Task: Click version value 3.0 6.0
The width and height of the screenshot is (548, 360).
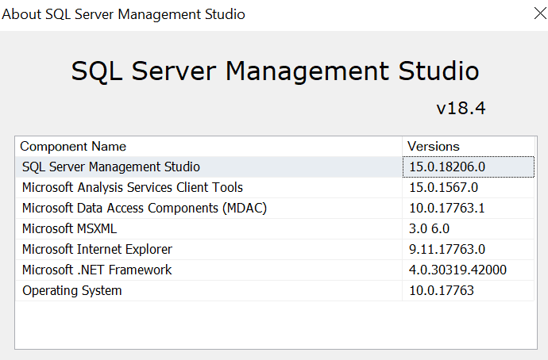Action: pyautogui.click(x=429, y=229)
